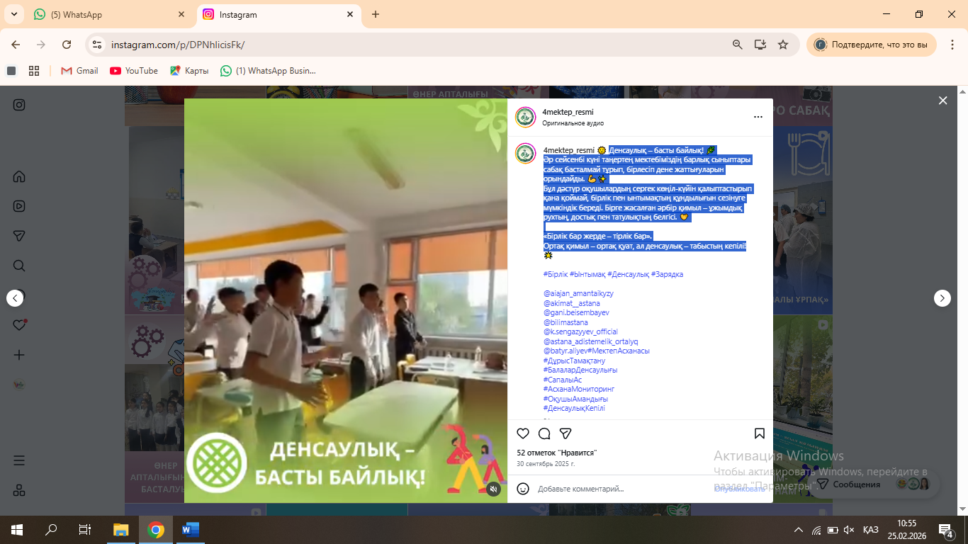968x544 pixels.
Task: Open the three-dot post options menu
Action: (758, 117)
